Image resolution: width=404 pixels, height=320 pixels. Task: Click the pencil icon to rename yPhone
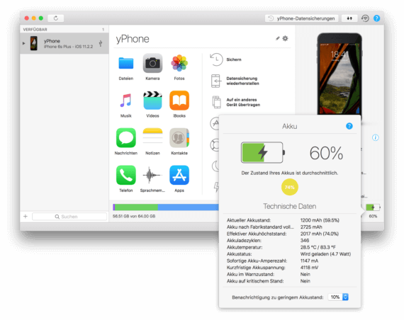[x=278, y=38]
